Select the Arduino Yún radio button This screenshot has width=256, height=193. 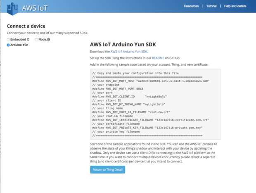coord(8,45)
